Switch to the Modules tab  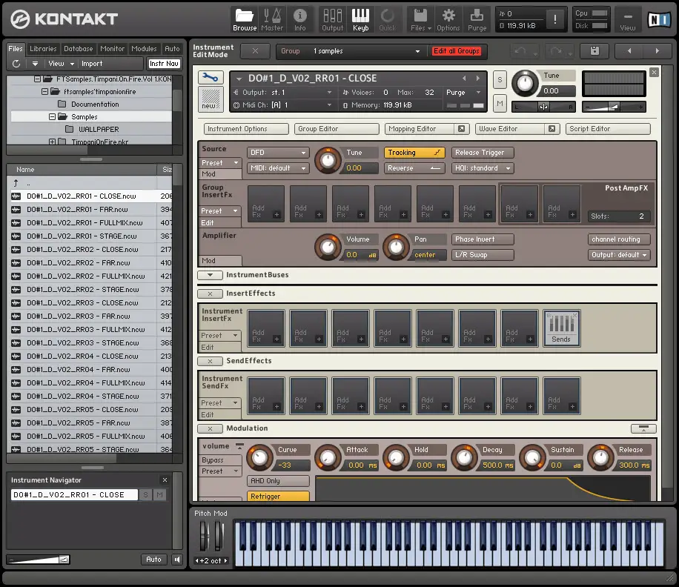[x=144, y=48]
